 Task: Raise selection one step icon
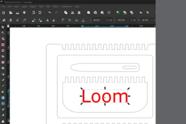[x=70, y=20]
